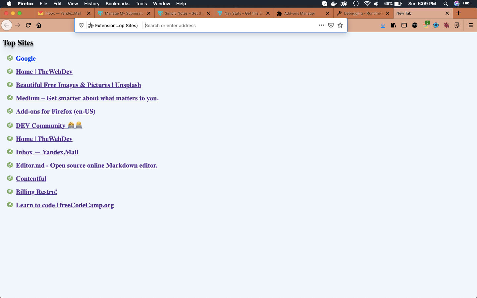Open Beautiful Free Images Unsplash link
Viewport: 477px width, 298px height.
(x=79, y=85)
